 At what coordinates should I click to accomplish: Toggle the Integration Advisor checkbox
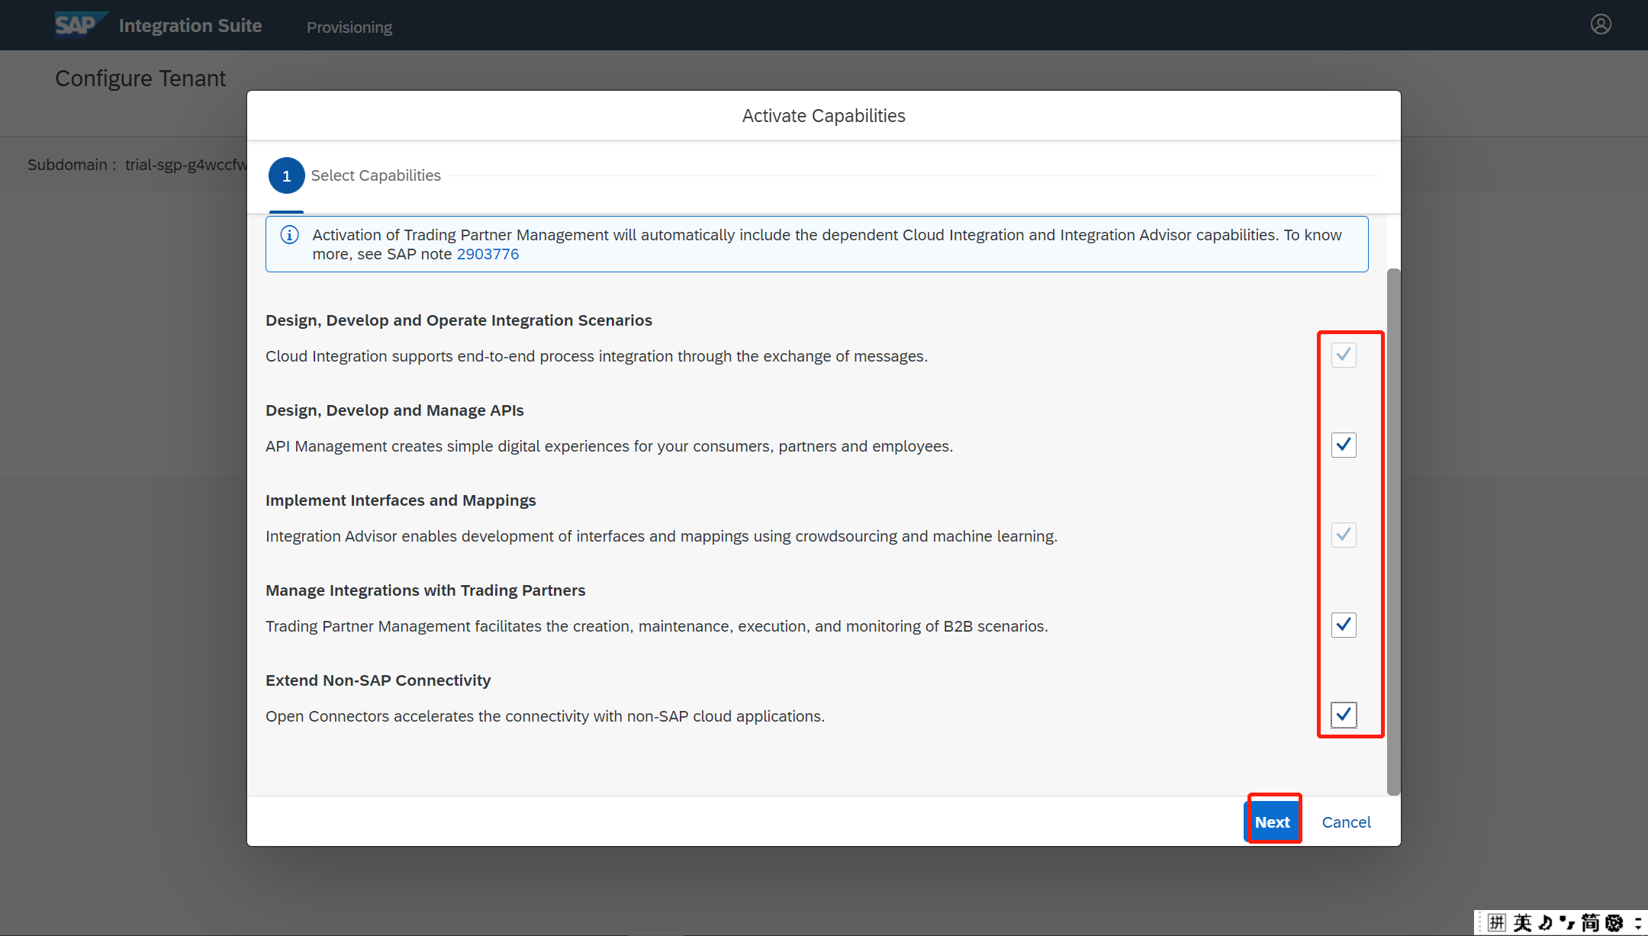(1344, 535)
